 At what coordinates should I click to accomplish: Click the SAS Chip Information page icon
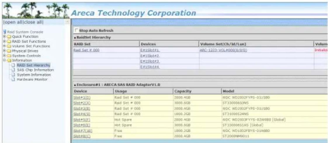(x=13, y=70)
